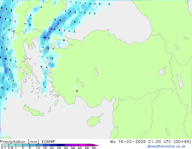The width and height of the screenshot is (192, 149).
Task: Select the 10–15 mm legend color swatch
Action: (x=40, y=145)
